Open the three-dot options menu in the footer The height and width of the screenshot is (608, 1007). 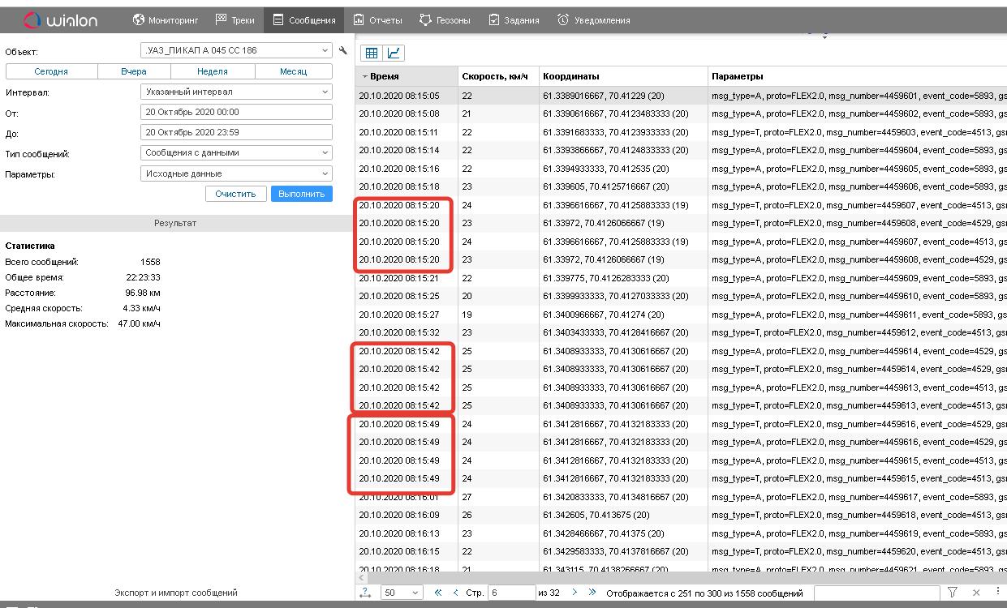click(998, 593)
